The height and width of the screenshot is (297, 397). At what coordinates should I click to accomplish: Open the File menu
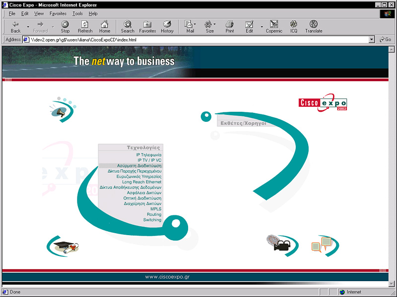pos(12,14)
